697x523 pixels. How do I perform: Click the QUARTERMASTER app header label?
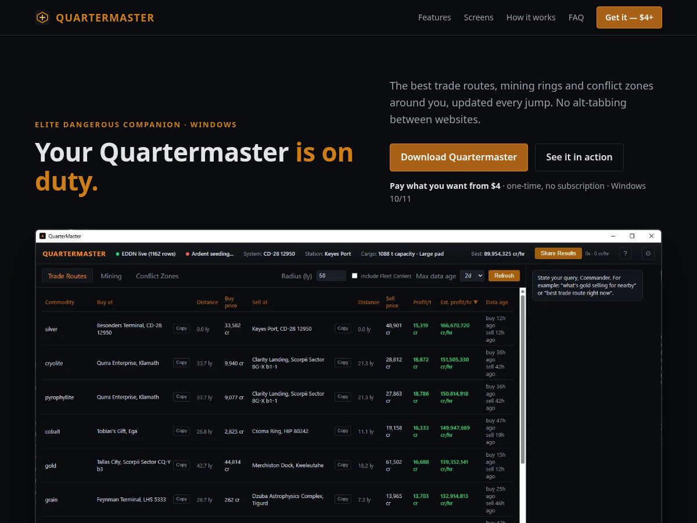(x=74, y=254)
